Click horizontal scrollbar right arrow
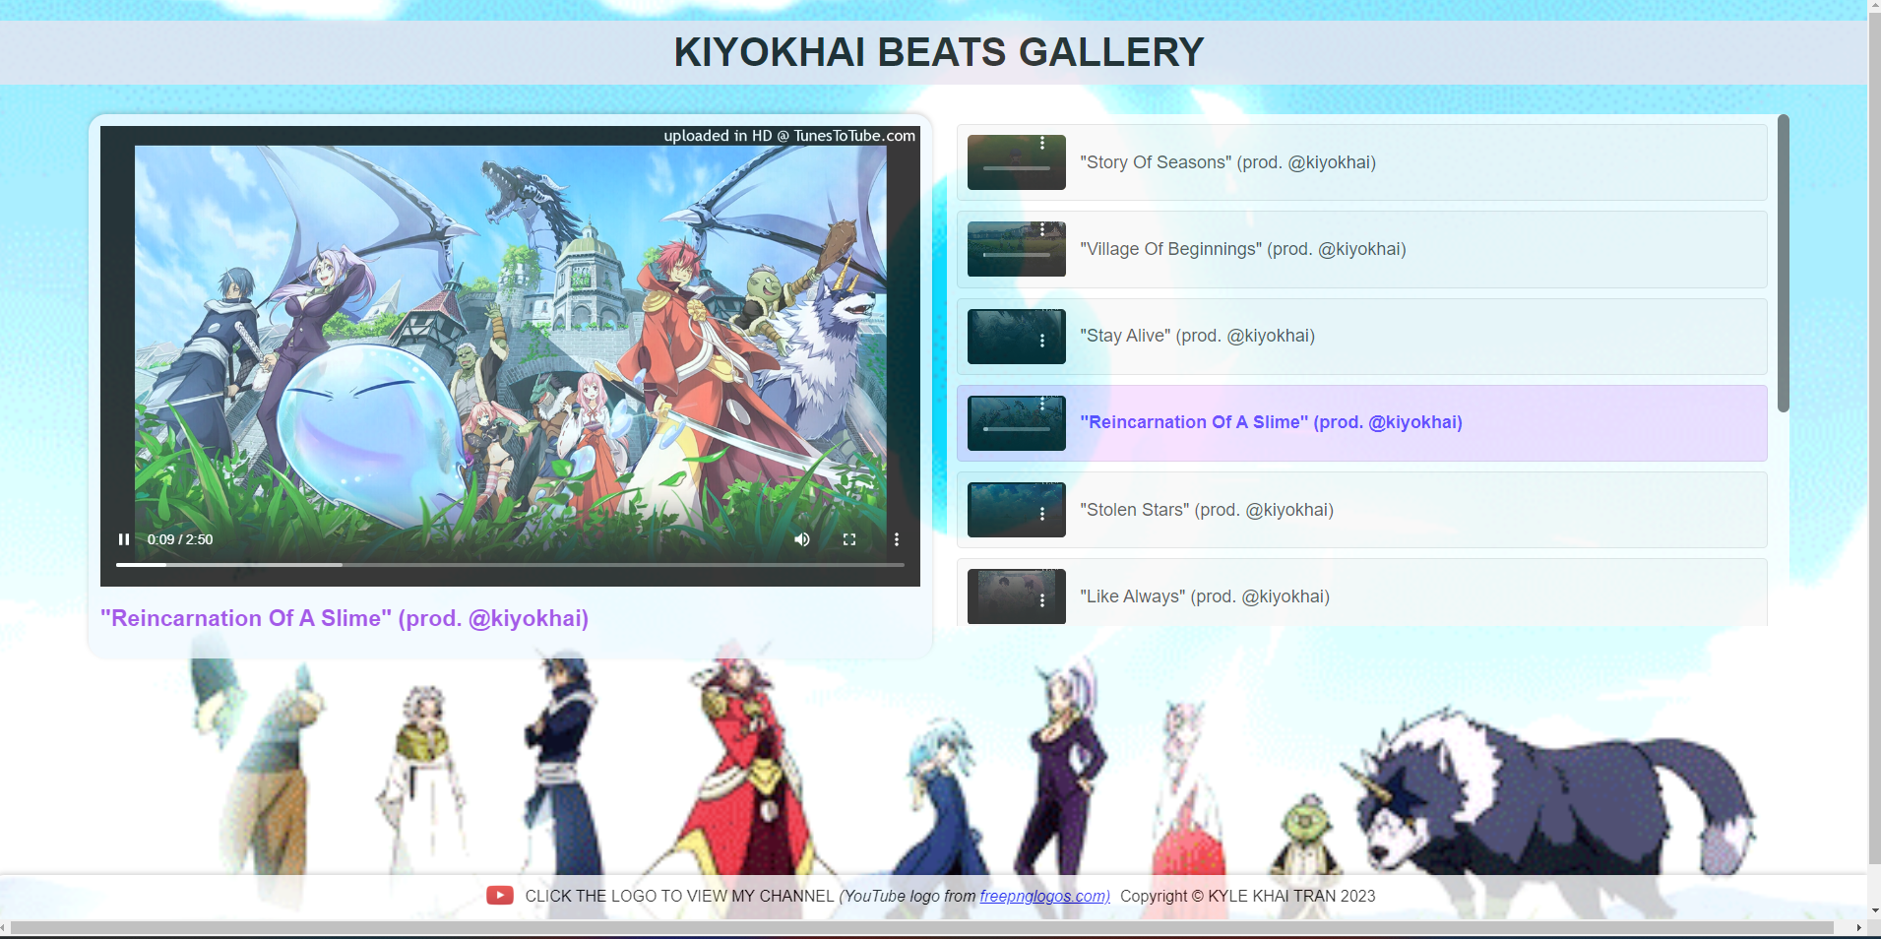Image resolution: width=1881 pixels, height=939 pixels. [1858, 927]
